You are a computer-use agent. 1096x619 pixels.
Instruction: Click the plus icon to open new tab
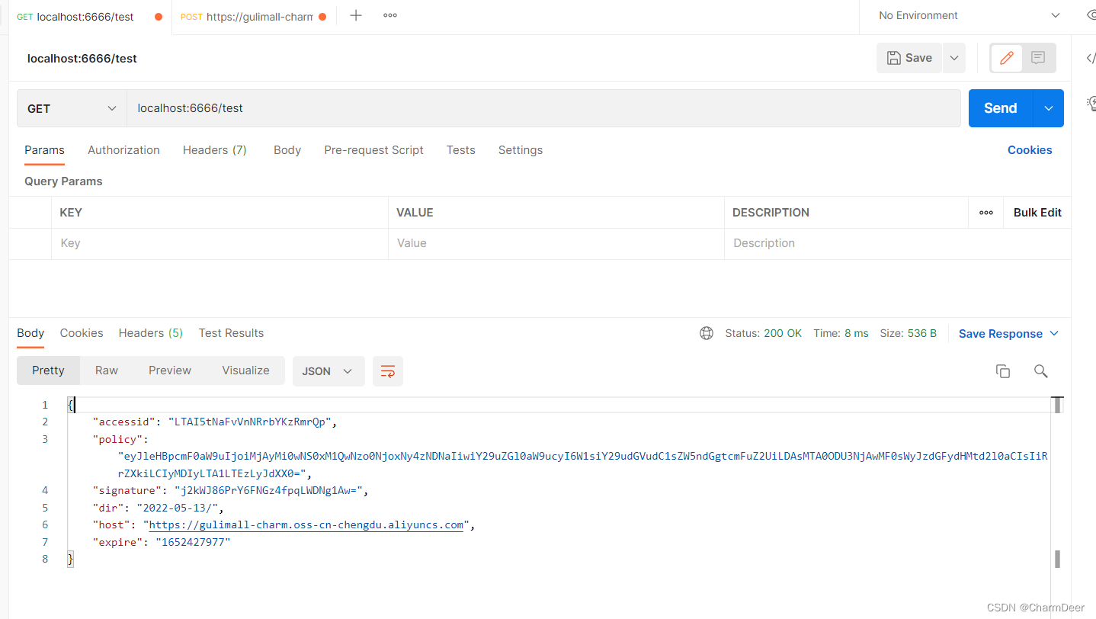[x=356, y=15]
